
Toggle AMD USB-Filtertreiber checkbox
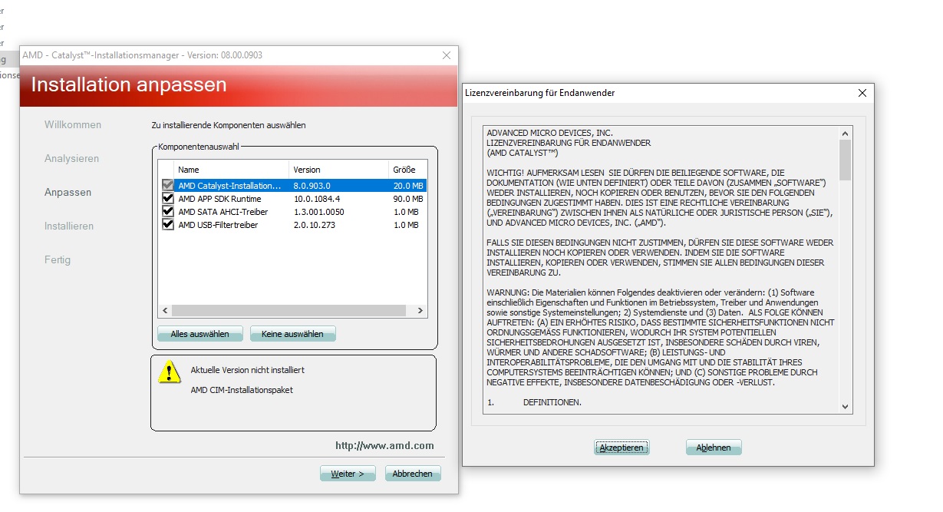pyautogui.click(x=168, y=225)
